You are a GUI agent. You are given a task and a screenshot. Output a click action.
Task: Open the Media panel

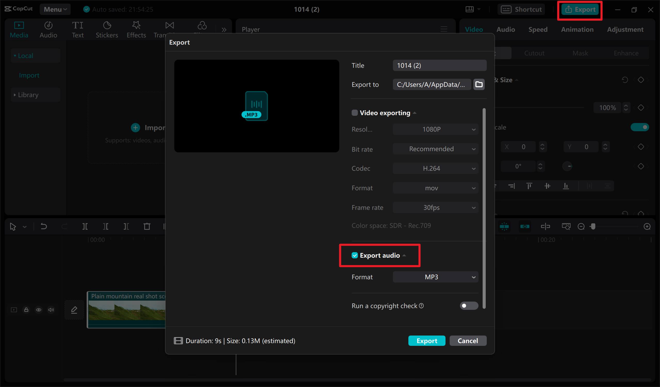point(19,29)
